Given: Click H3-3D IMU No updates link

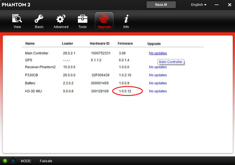Looking at the screenshot, I should (158, 91).
